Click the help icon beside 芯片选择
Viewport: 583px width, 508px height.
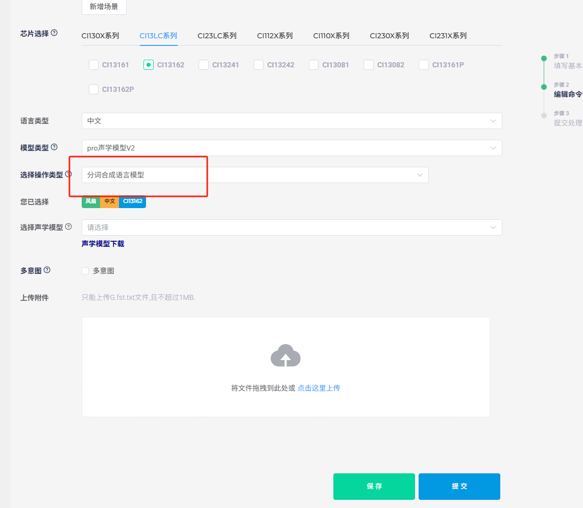pyautogui.click(x=55, y=33)
